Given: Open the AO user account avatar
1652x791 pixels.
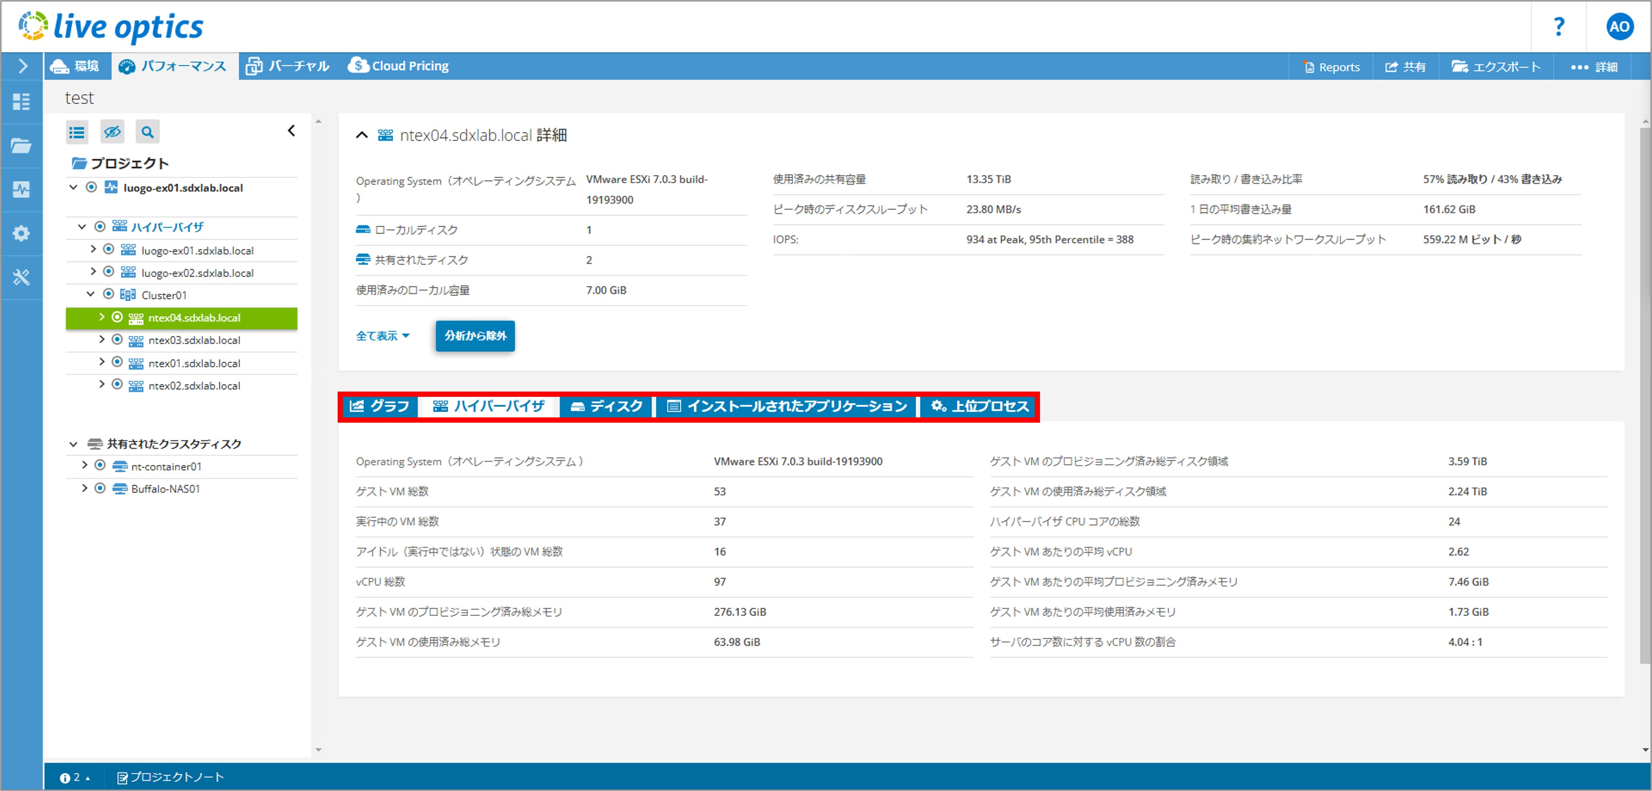Looking at the screenshot, I should (1619, 27).
